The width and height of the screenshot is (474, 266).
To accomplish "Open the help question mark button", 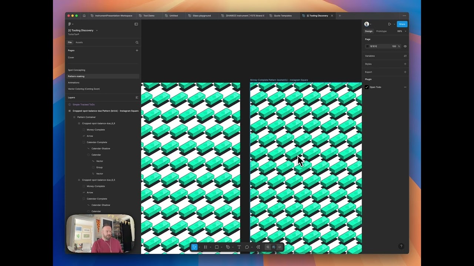I will coord(401,246).
